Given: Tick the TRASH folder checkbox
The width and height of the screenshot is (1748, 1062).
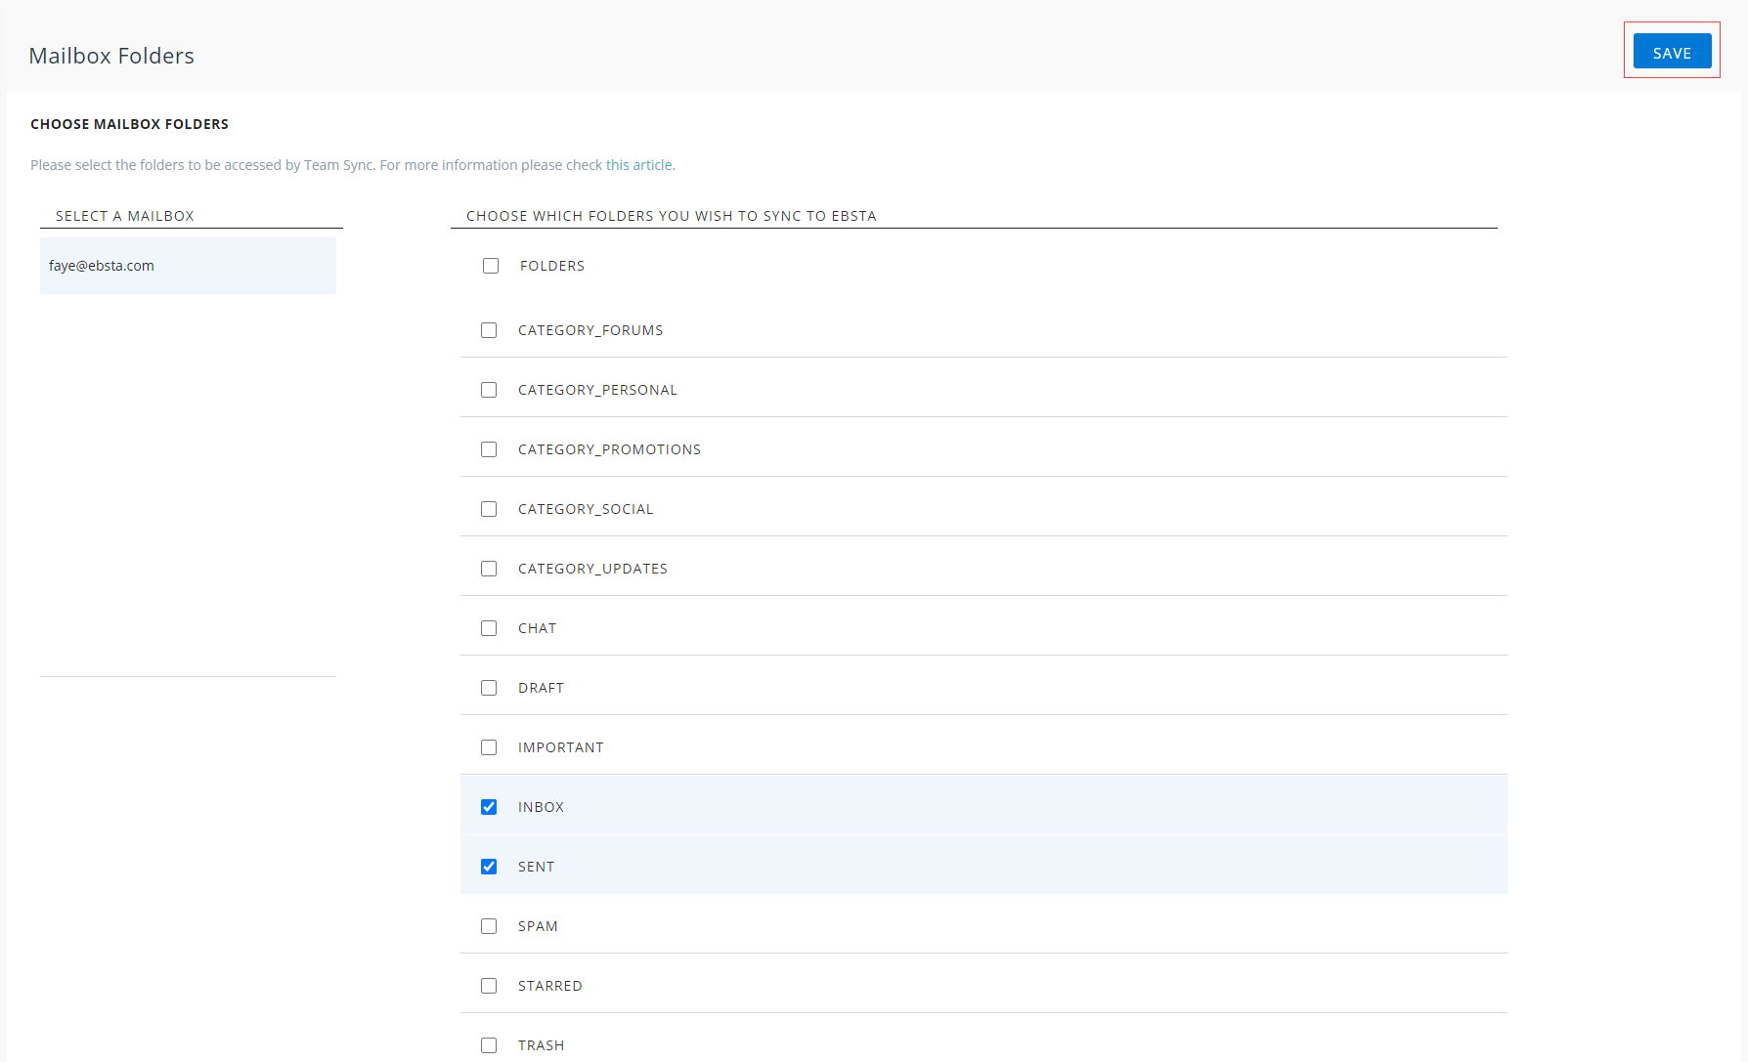Looking at the screenshot, I should [489, 1045].
